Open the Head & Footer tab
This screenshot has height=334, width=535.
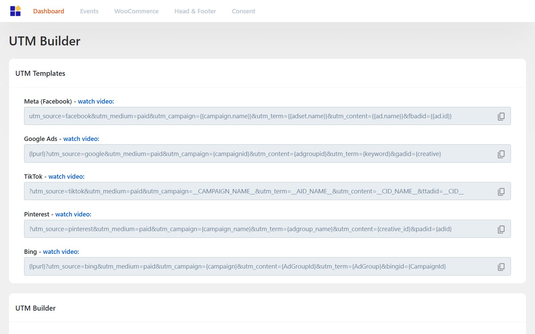[195, 11]
